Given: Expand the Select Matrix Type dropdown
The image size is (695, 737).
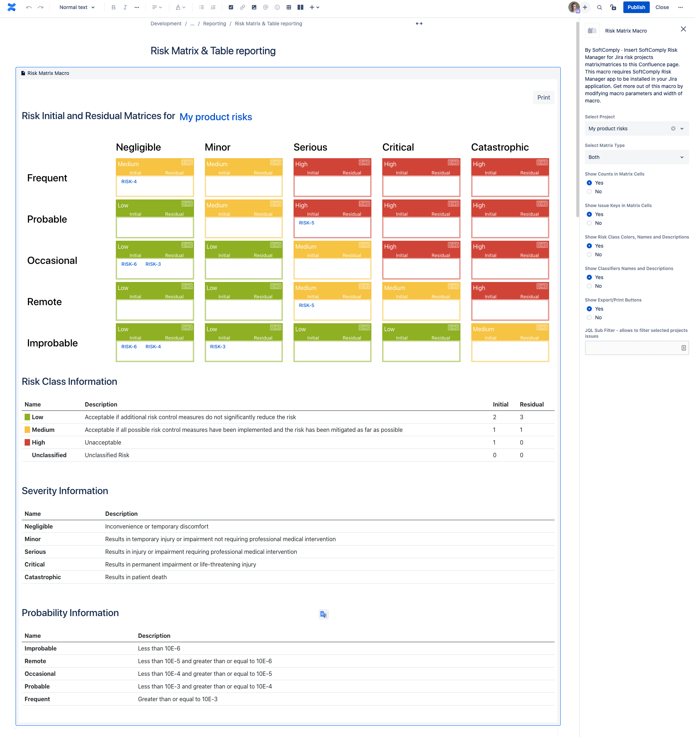Looking at the screenshot, I should coord(636,157).
